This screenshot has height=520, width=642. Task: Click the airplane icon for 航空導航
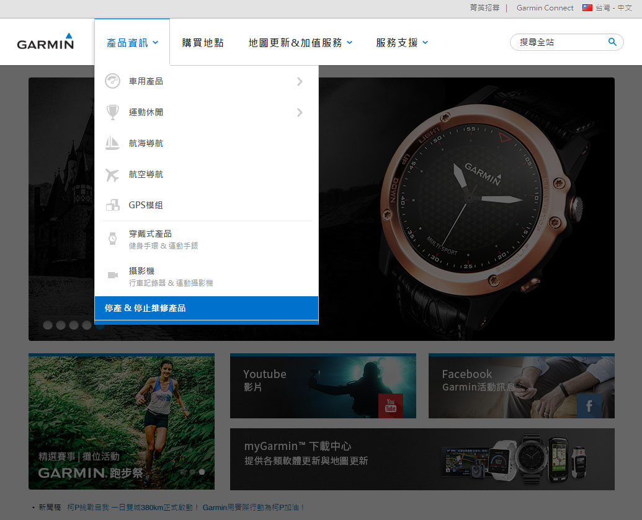112,174
